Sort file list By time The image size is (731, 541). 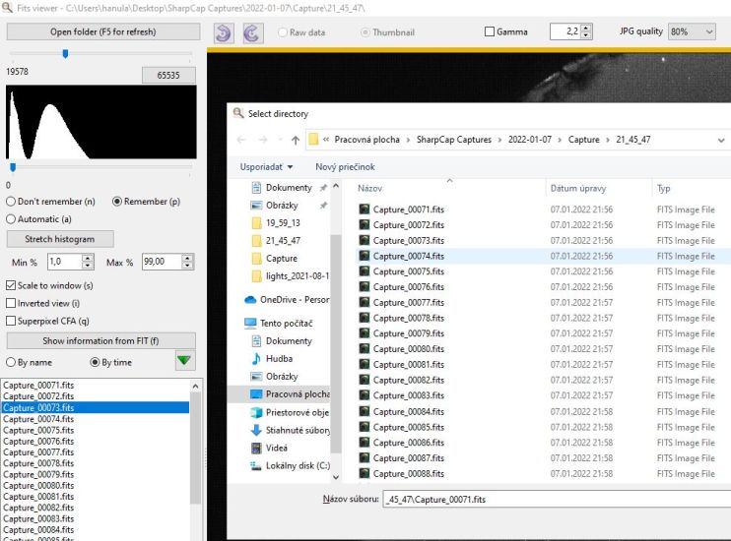95,362
